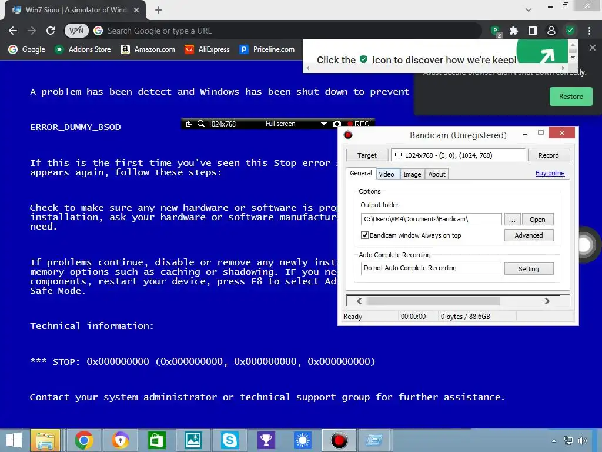Open the Priceline.com bookmark

point(267,49)
